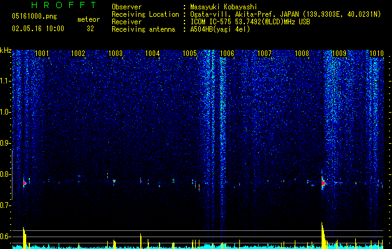Click the Receiving Location label

tap(145, 14)
